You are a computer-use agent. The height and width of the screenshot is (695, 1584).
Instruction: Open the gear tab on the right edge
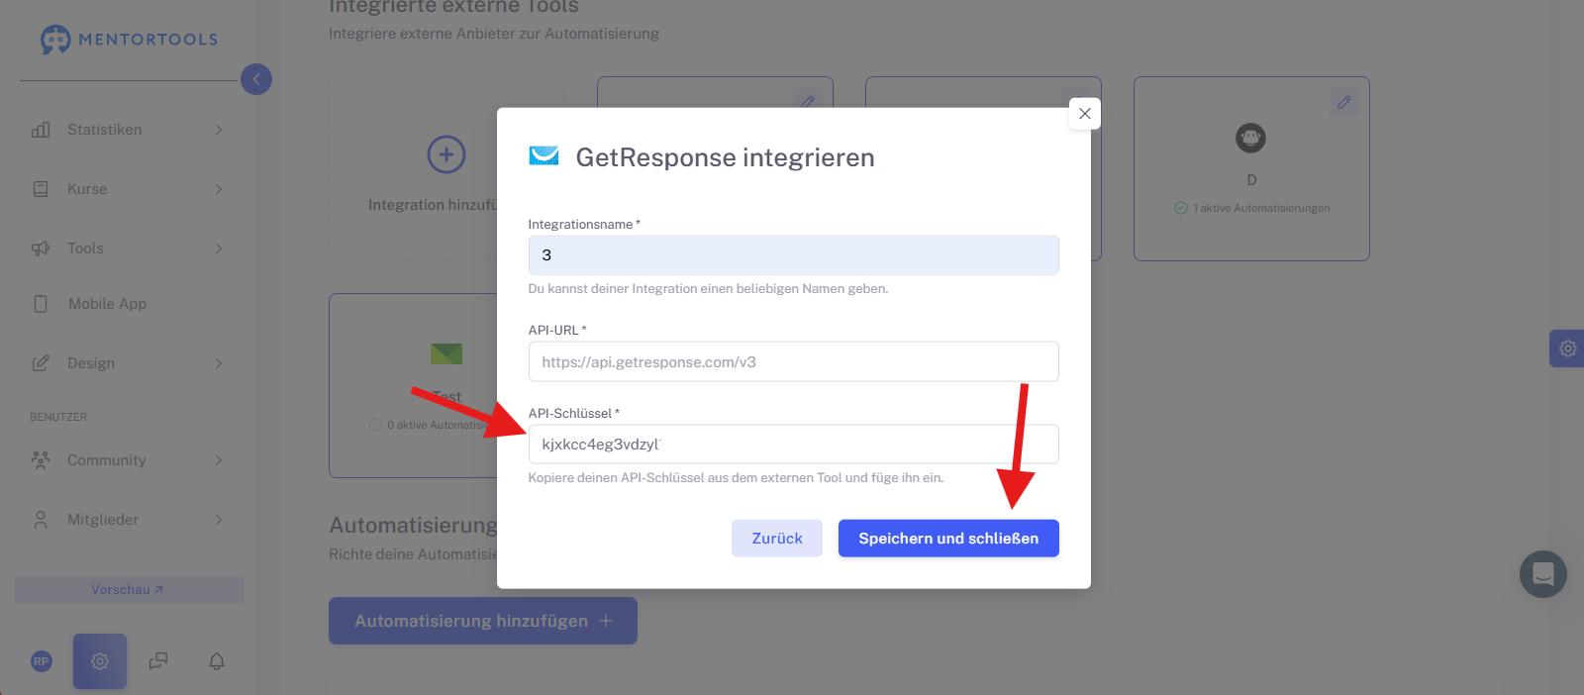point(1567,348)
